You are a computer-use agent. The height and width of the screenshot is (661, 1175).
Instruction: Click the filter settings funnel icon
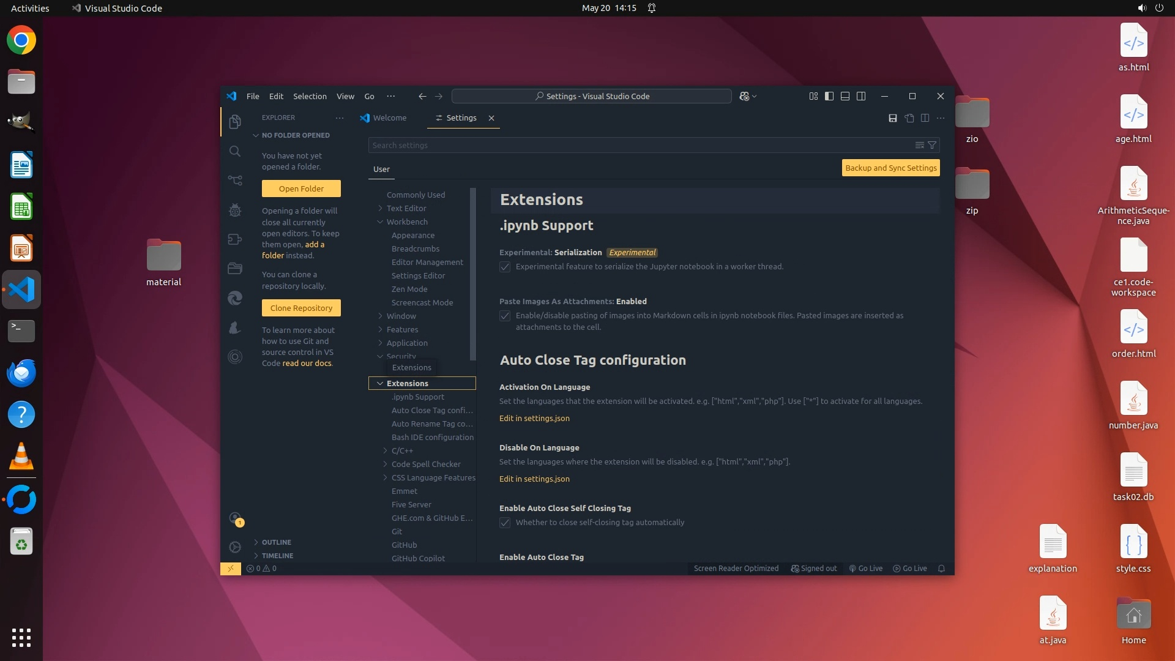click(x=932, y=145)
